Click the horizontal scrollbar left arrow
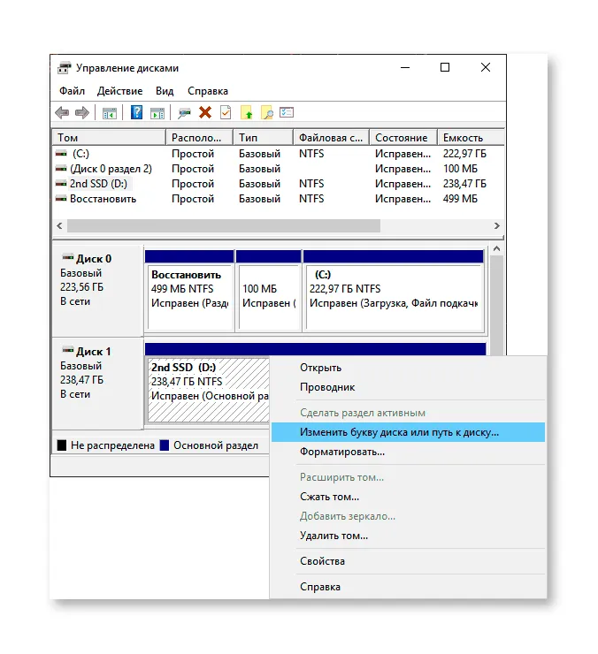598x654 pixels. click(60, 225)
